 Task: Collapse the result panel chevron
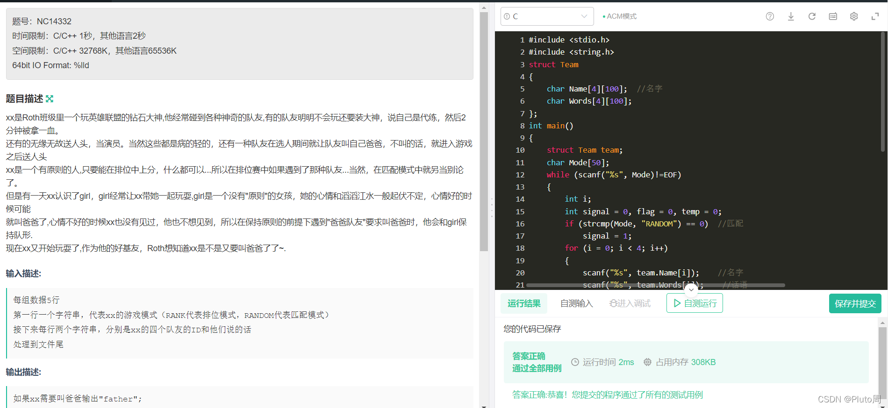coord(691,289)
